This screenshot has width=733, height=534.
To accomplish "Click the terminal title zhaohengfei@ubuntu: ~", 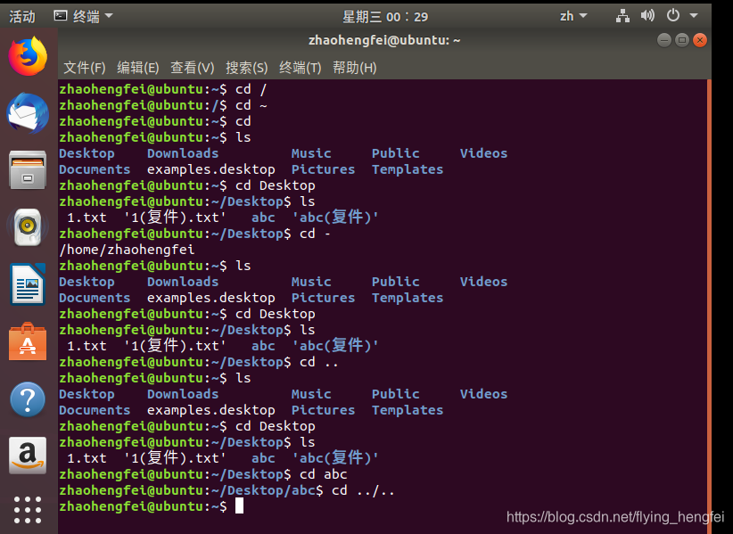I will point(384,40).
